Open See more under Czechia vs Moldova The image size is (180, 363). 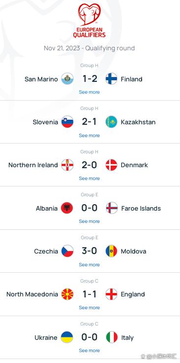(x=90, y=265)
